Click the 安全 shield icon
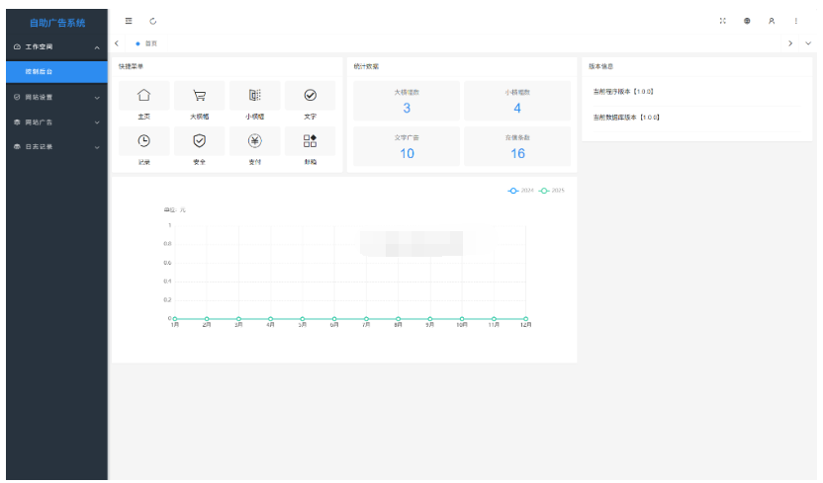The height and width of the screenshot is (483, 823). tap(199, 141)
